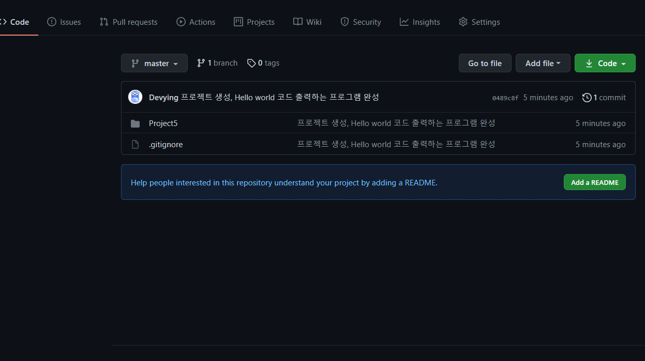This screenshot has height=361, width=645.
Task: Click the download icon on Code button
Action: (x=589, y=63)
